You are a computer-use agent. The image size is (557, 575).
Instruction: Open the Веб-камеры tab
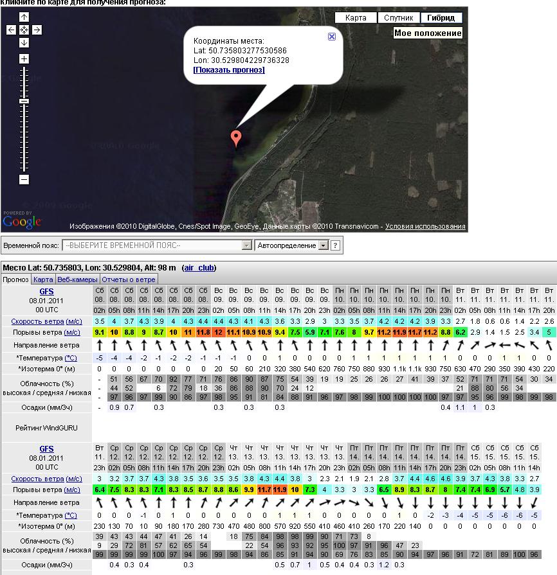pyautogui.click(x=77, y=279)
